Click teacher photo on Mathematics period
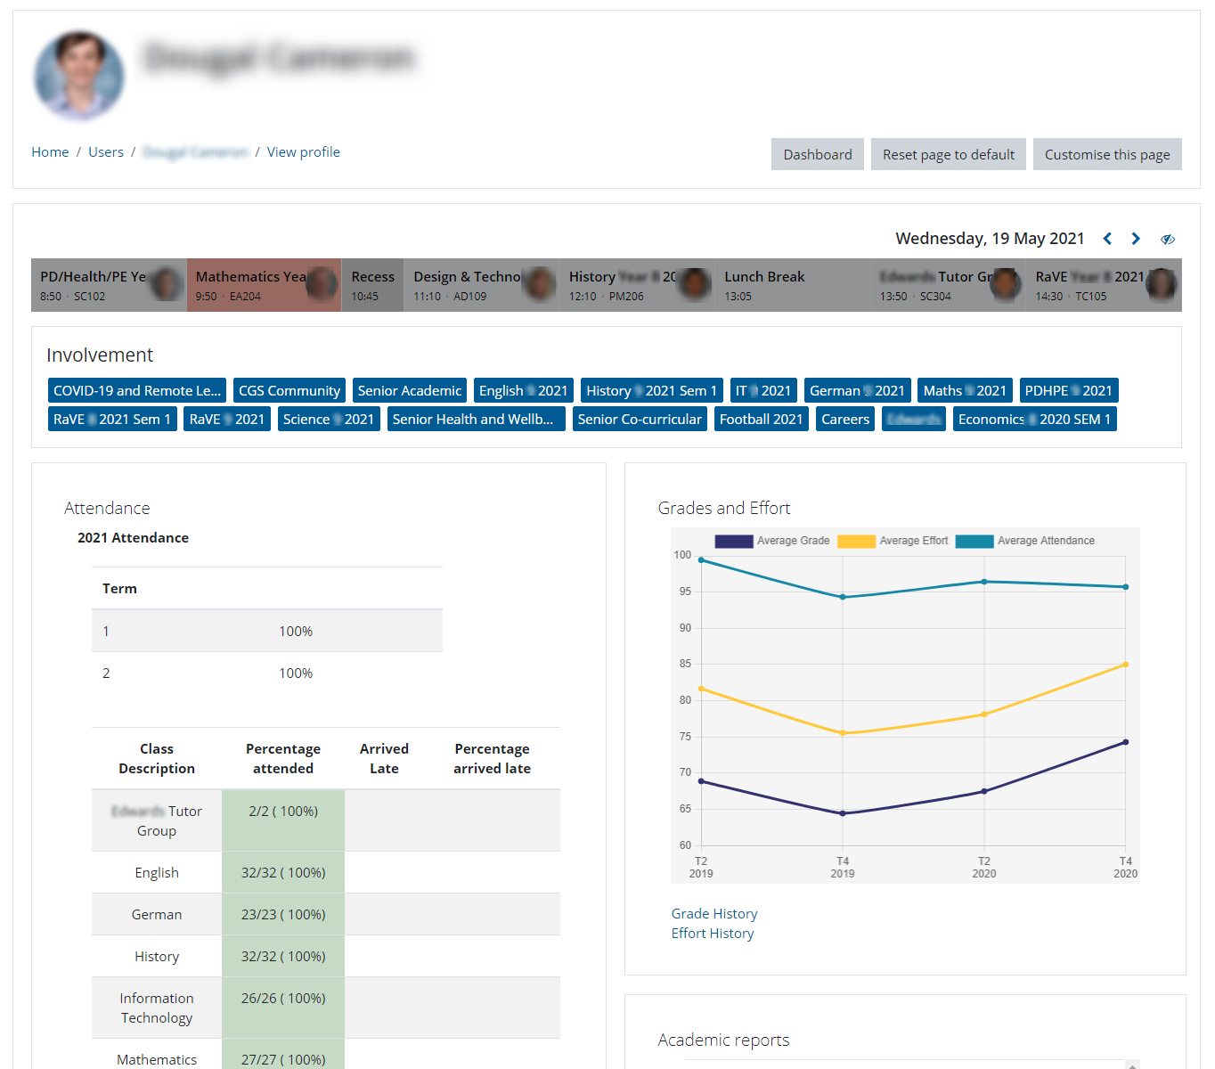The width and height of the screenshot is (1215, 1069). click(x=321, y=285)
